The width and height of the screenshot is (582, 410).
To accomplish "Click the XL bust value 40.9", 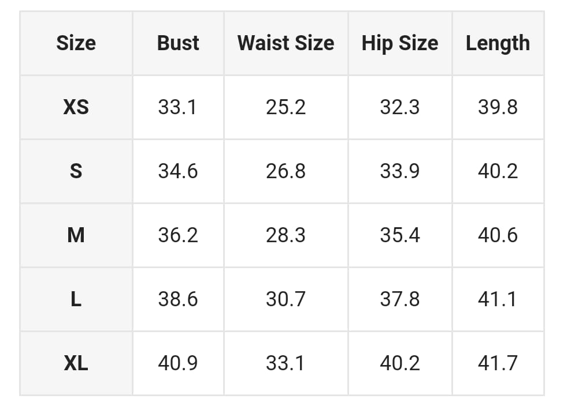I will coord(177,363).
